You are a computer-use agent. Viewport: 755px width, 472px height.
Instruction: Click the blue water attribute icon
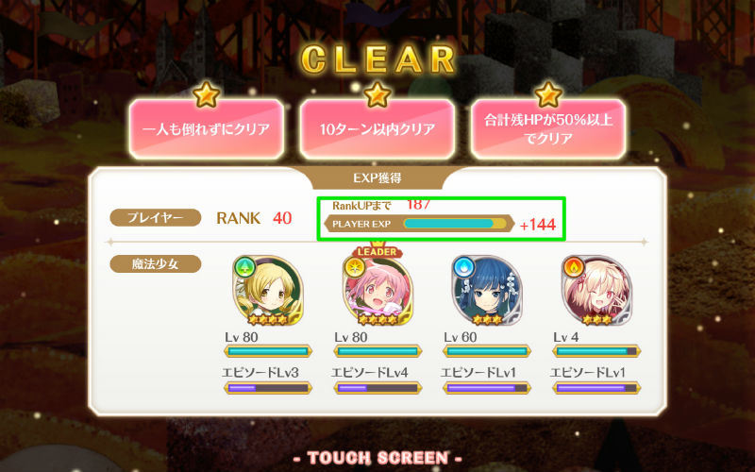pyautogui.click(x=463, y=267)
